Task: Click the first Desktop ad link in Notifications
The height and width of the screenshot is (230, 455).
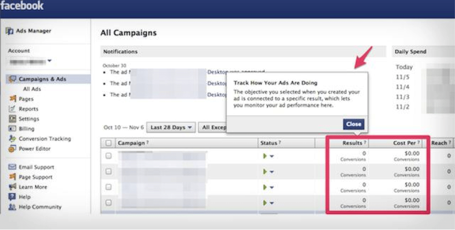Action: tap(217, 72)
